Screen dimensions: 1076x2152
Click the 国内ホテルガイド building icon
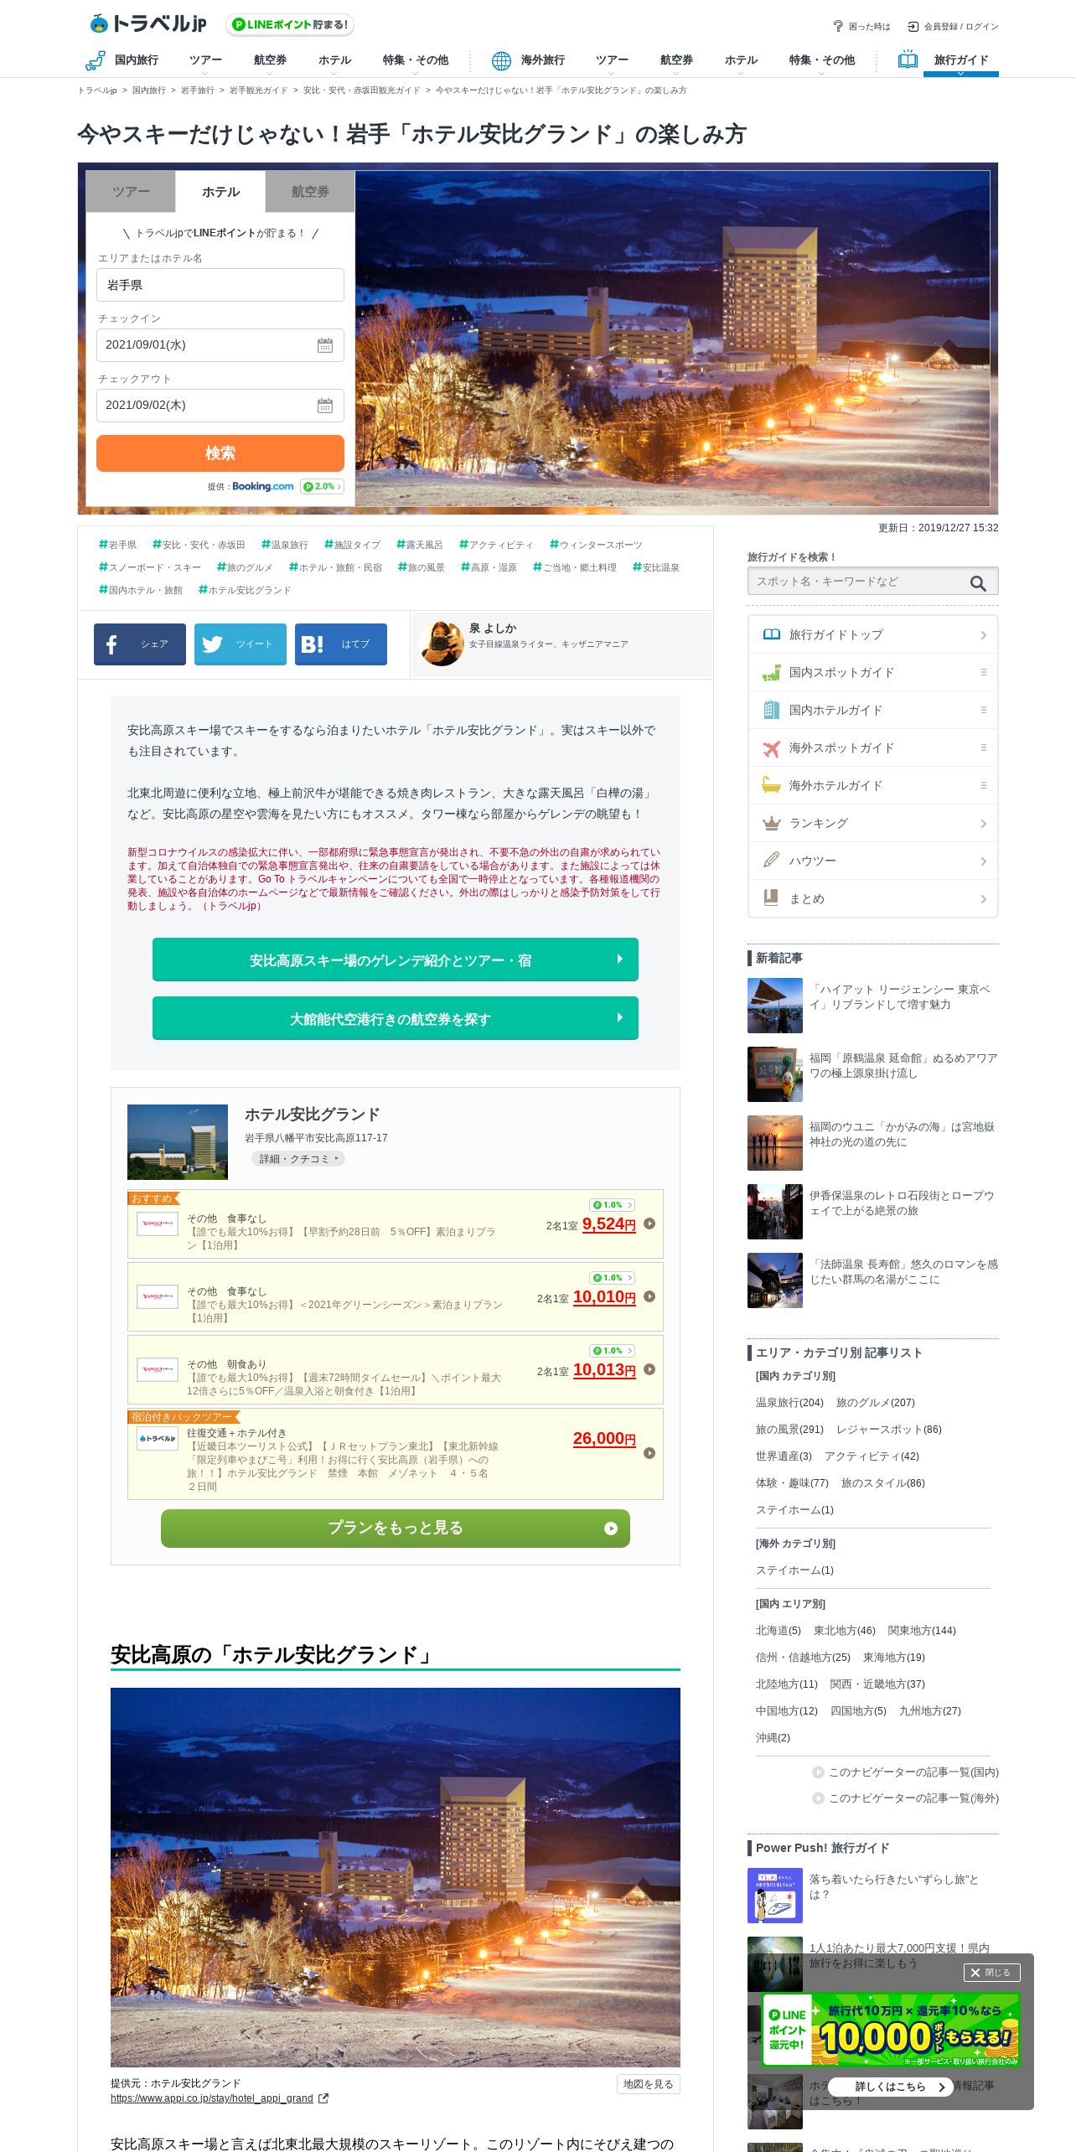pyautogui.click(x=772, y=710)
